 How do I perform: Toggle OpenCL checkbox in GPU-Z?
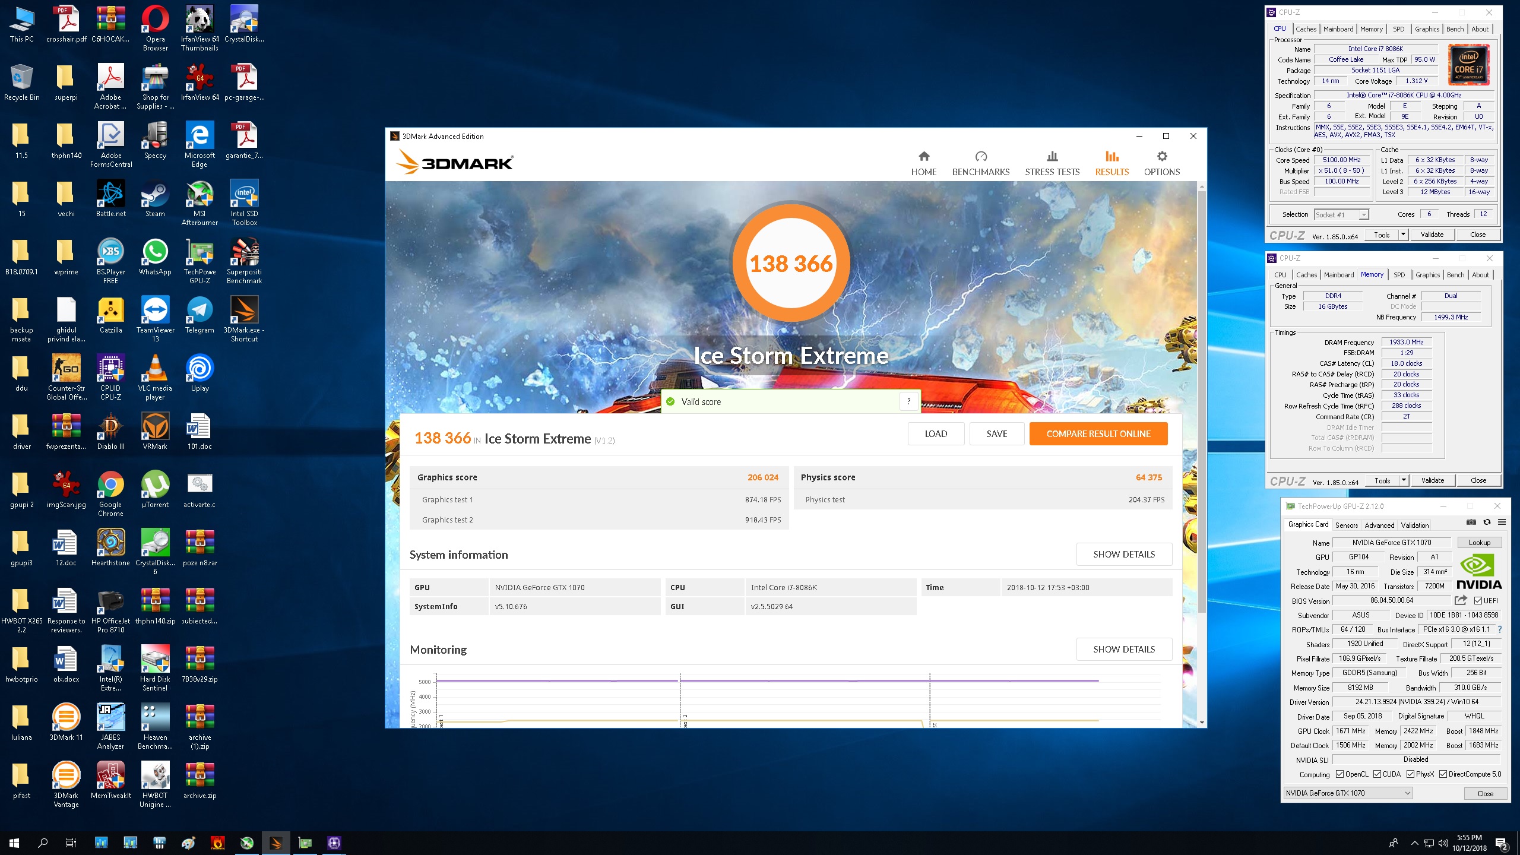[1339, 774]
